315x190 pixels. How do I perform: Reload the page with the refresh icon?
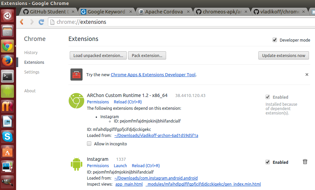coord(41,22)
